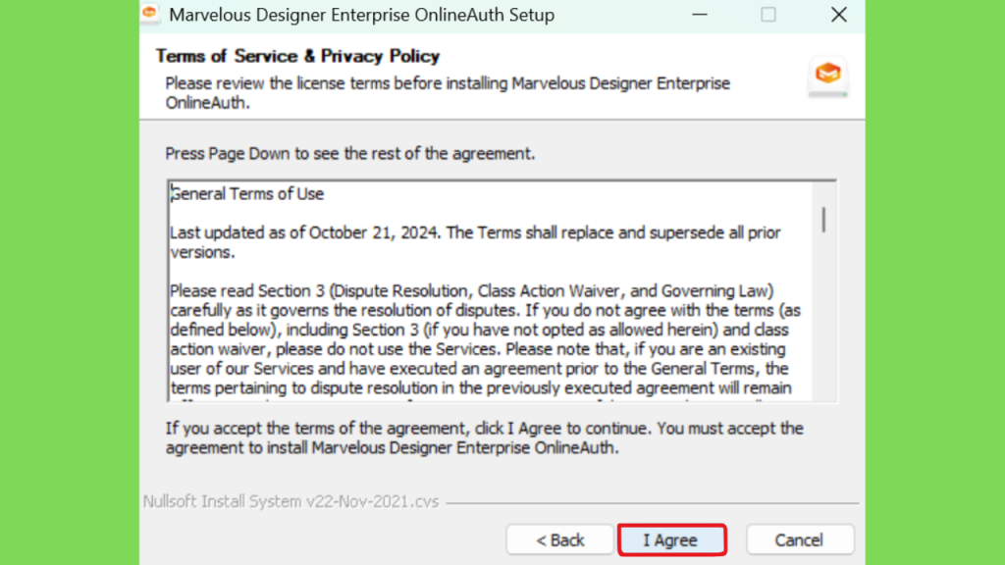Click the window title text 'Marvelous Designer Enterprise OnlineAuth Setup'
This screenshot has height=565, width=1005.
(x=361, y=15)
